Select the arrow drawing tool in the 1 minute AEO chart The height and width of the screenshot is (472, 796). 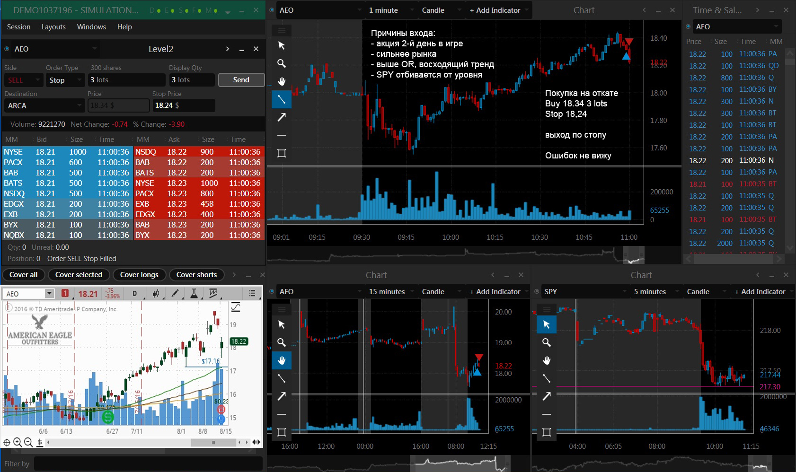click(282, 117)
